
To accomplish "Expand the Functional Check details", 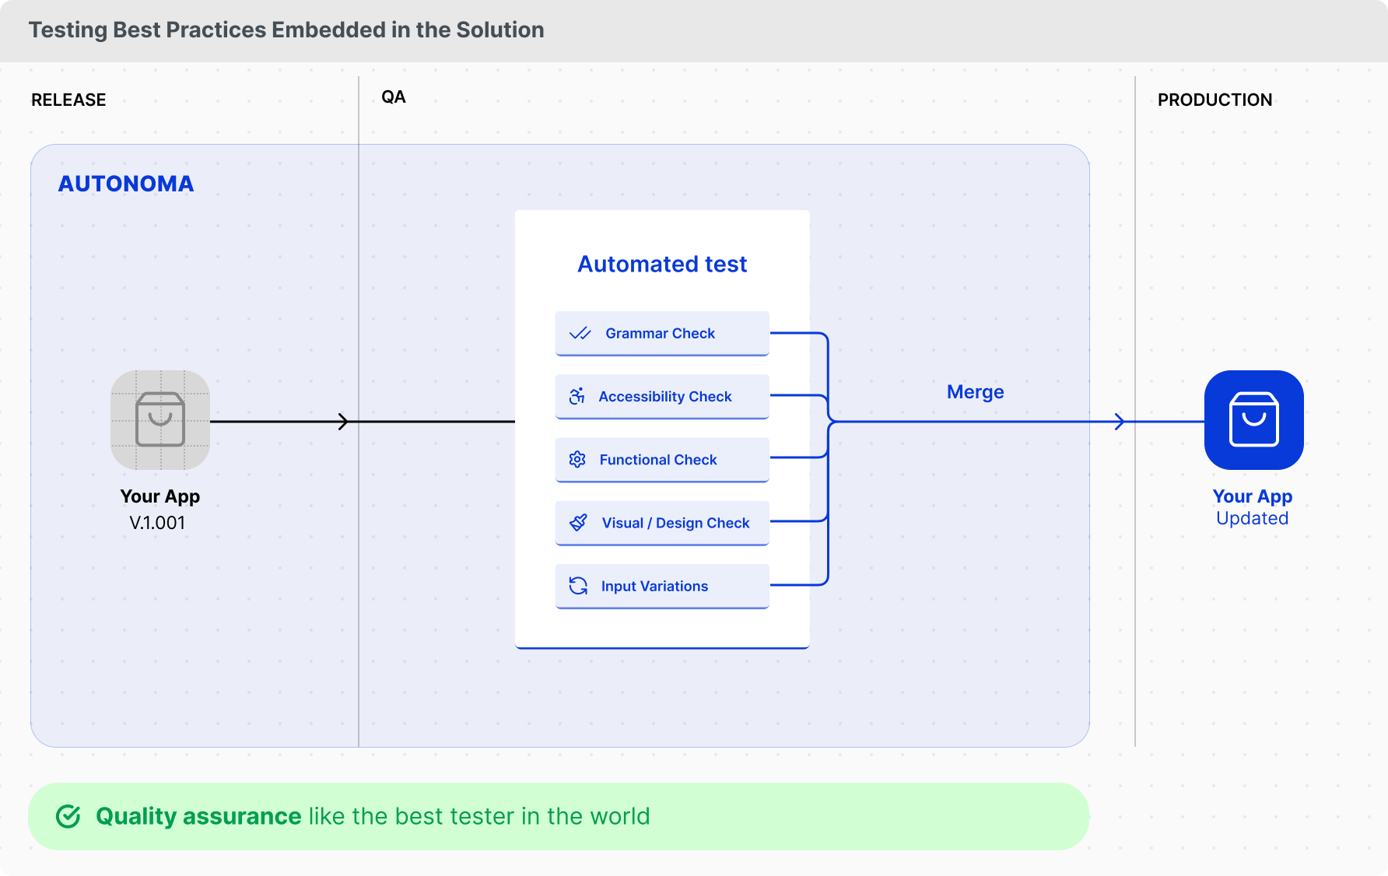I will pos(661,459).
